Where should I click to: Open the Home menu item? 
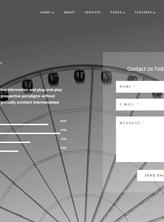coord(45,12)
